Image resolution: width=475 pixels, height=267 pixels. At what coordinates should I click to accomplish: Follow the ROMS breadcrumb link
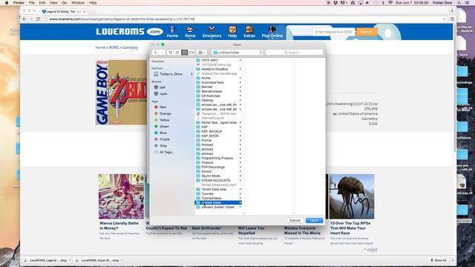114,47
